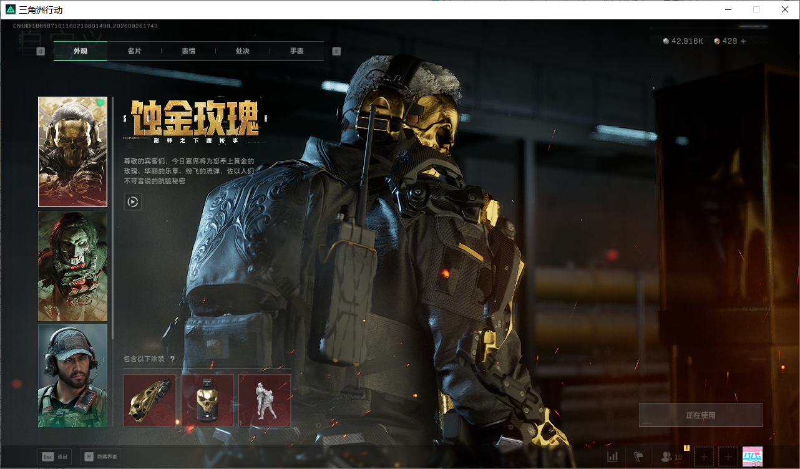Image resolution: width=800 pixels, height=469 pixels.
Task: Select the bearded operator with cap thumbnail
Action: 72,376
